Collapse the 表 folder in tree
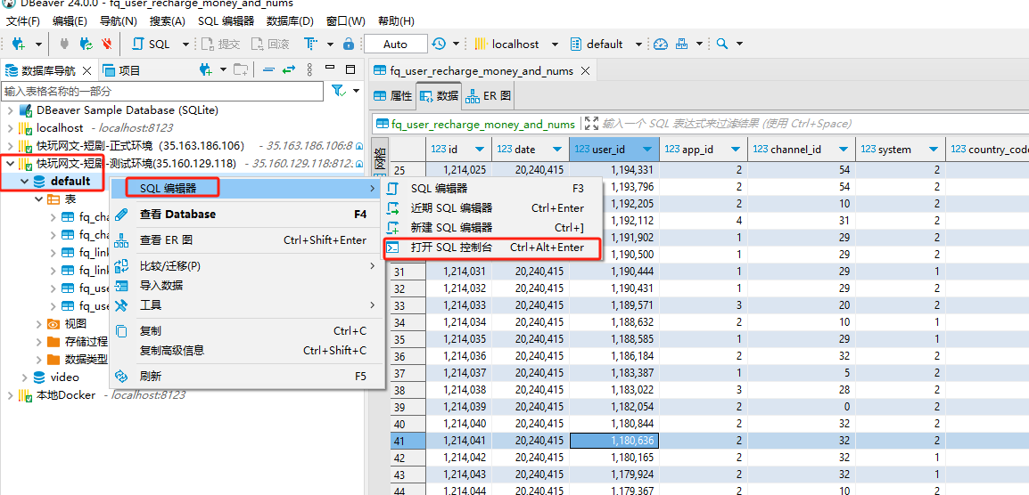1029x495 pixels. (x=39, y=199)
